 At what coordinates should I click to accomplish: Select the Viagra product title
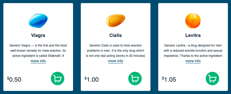coord(38,35)
